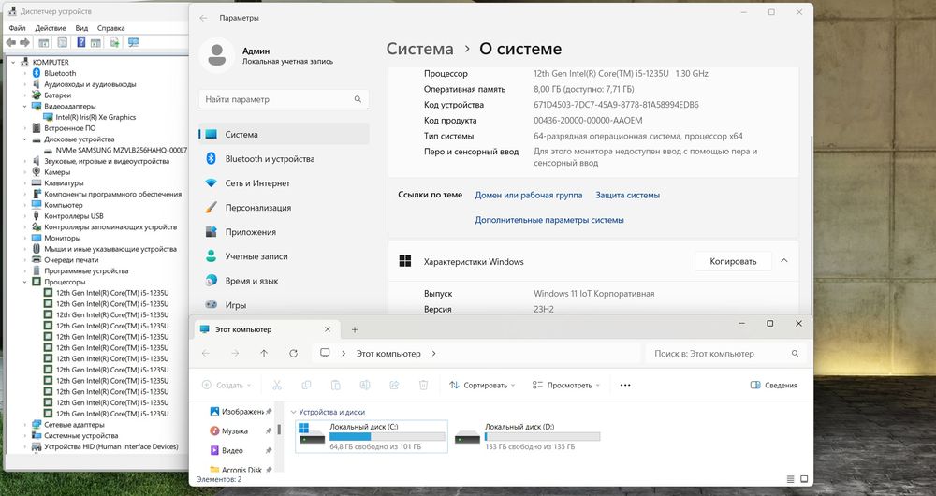Open Сеть и Интернет in Settings sidebar

click(284, 183)
